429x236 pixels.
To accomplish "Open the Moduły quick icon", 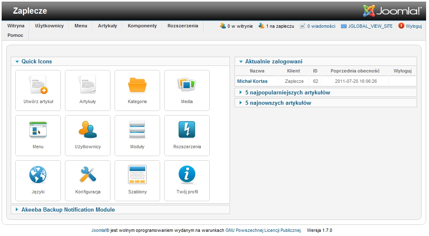I will point(137,135).
